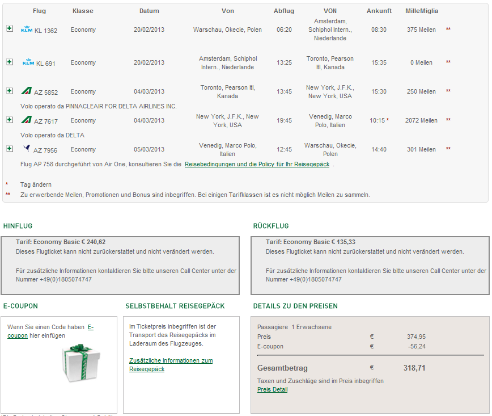Click the E-coupon code link
Screen dimensions: 492x416
click(x=50, y=331)
